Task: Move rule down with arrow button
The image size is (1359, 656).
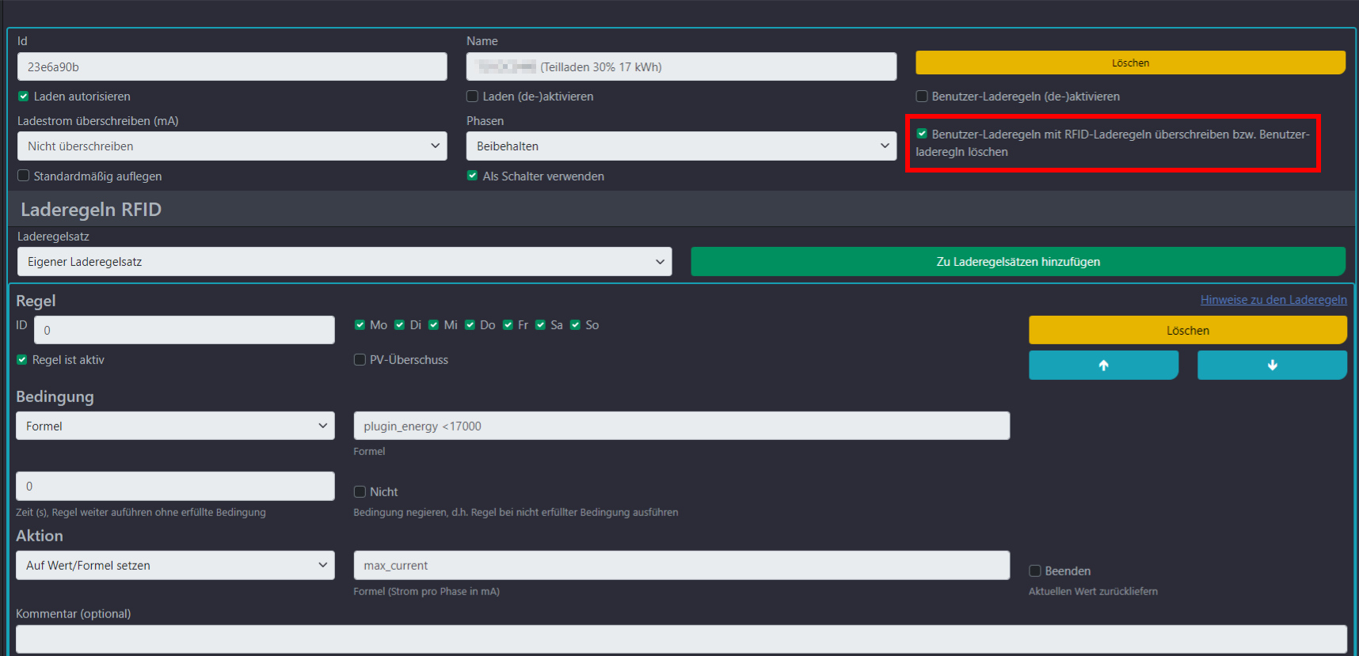Action: click(1271, 365)
